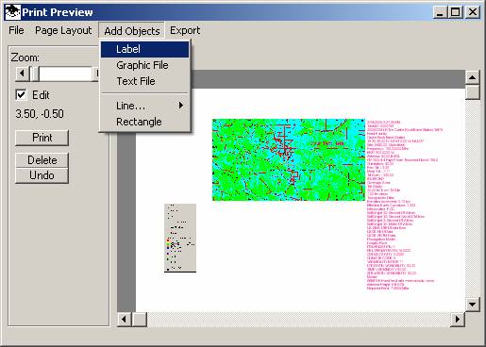Open the Page Layout menu
The height and width of the screenshot is (347, 486).
[x=63, y=30]
